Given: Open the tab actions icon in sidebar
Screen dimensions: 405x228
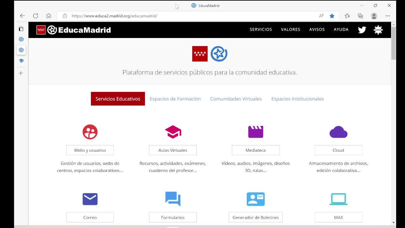Looking at the screenshot, I should 21,29.
